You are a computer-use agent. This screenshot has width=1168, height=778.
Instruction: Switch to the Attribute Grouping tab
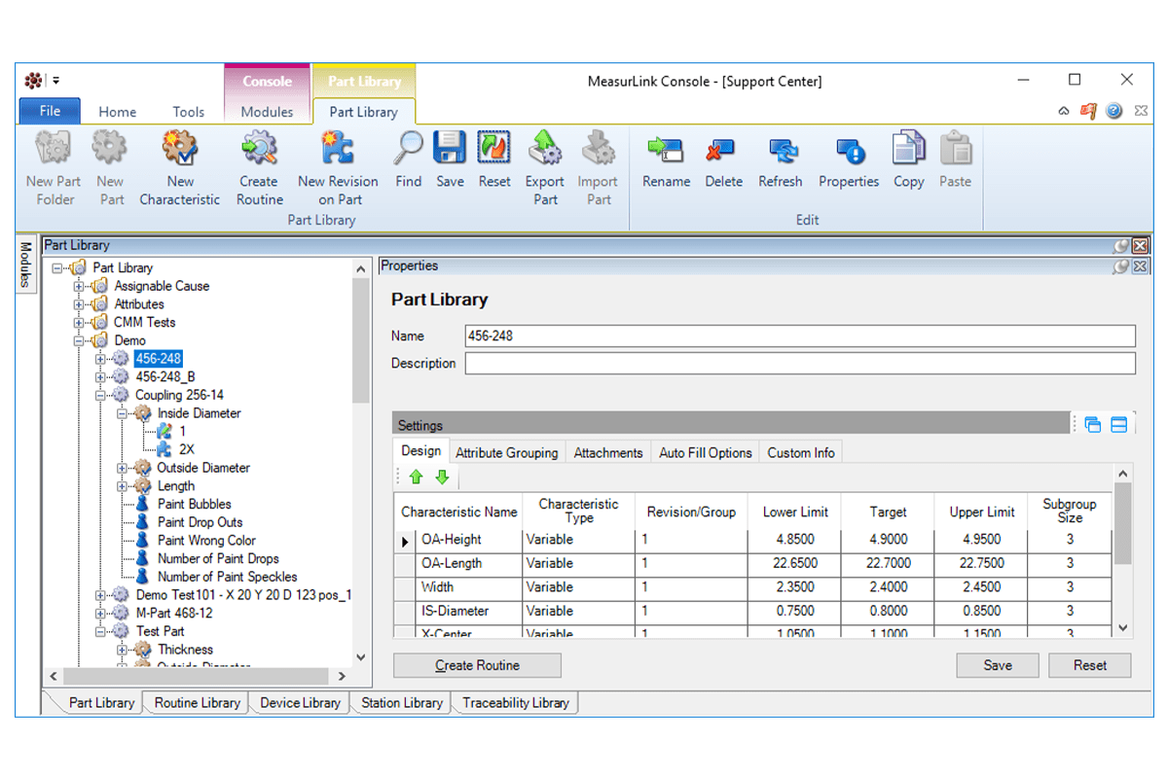click(506, 452)
